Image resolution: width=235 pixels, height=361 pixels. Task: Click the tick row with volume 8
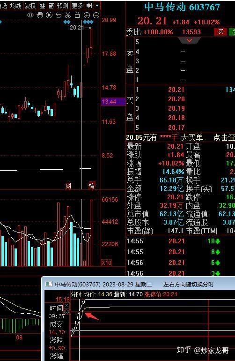pyautogui.click(x=181, y=252)
